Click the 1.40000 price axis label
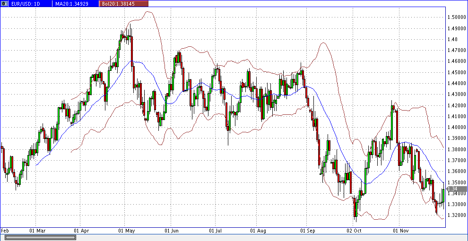468x241 pixels. pyautogui.click(x=457, y=128)
